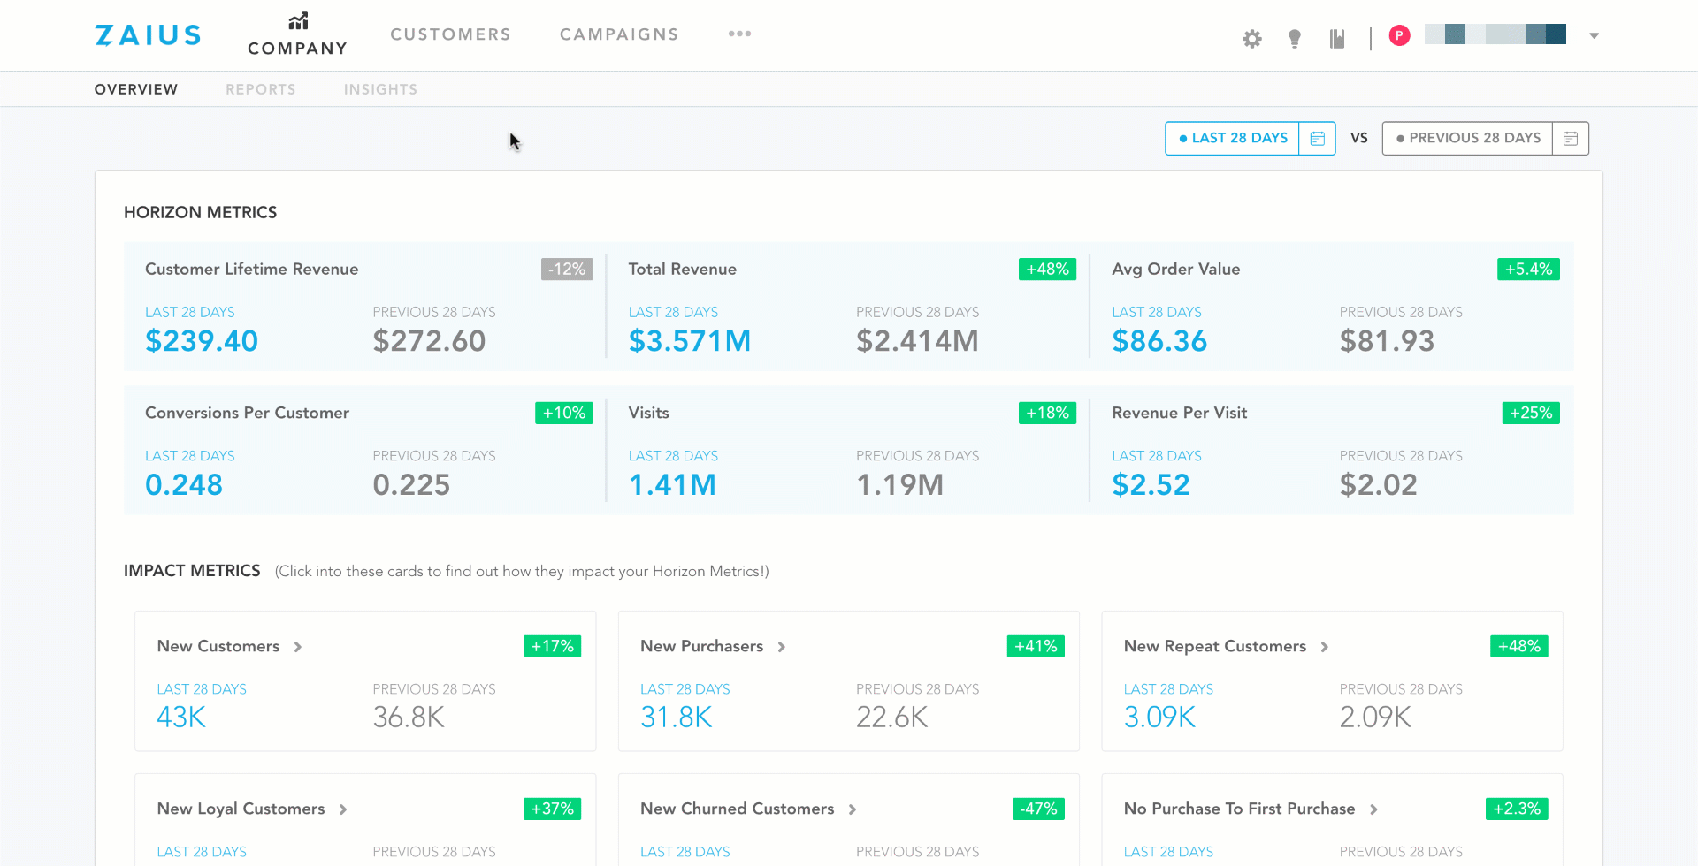The width and height of the screenshot is (1698, 866).
Task: Select the Last 28 Days range button
Action: [x=1233, y=139]
